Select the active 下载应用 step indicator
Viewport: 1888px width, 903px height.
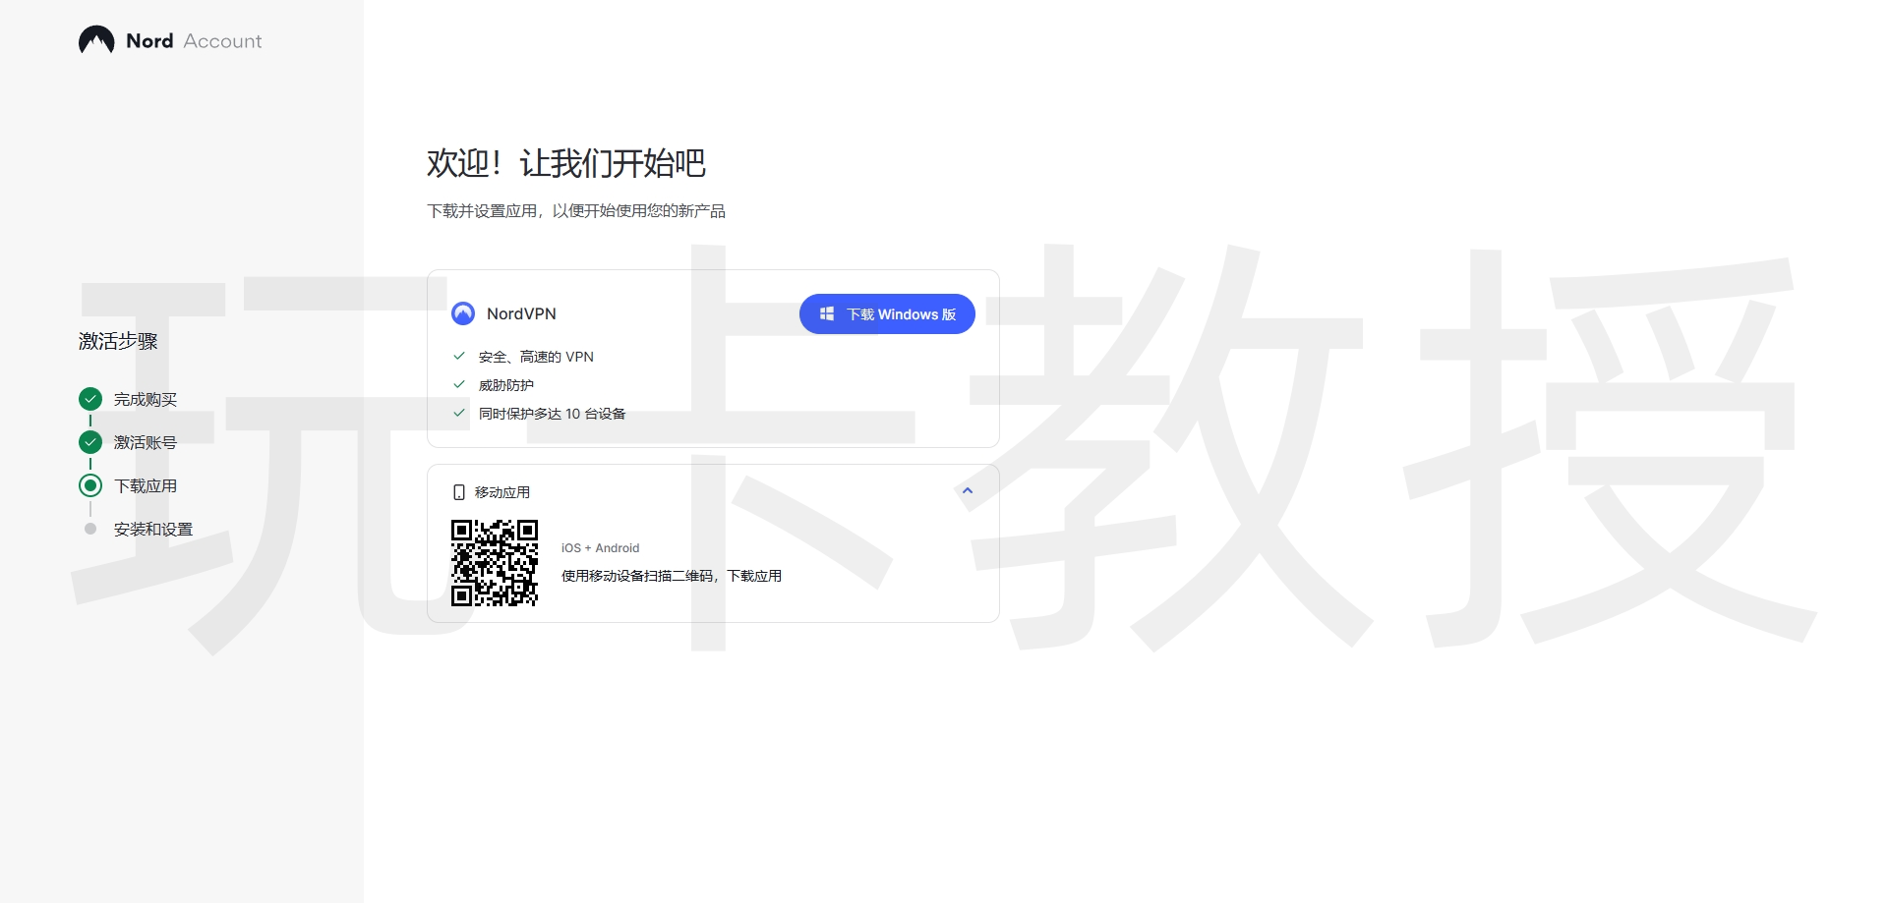(89, 485)
